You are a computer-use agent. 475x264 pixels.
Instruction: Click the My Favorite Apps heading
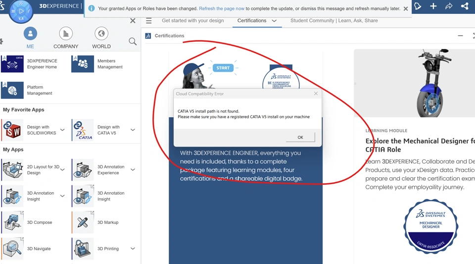coord(24,110)
